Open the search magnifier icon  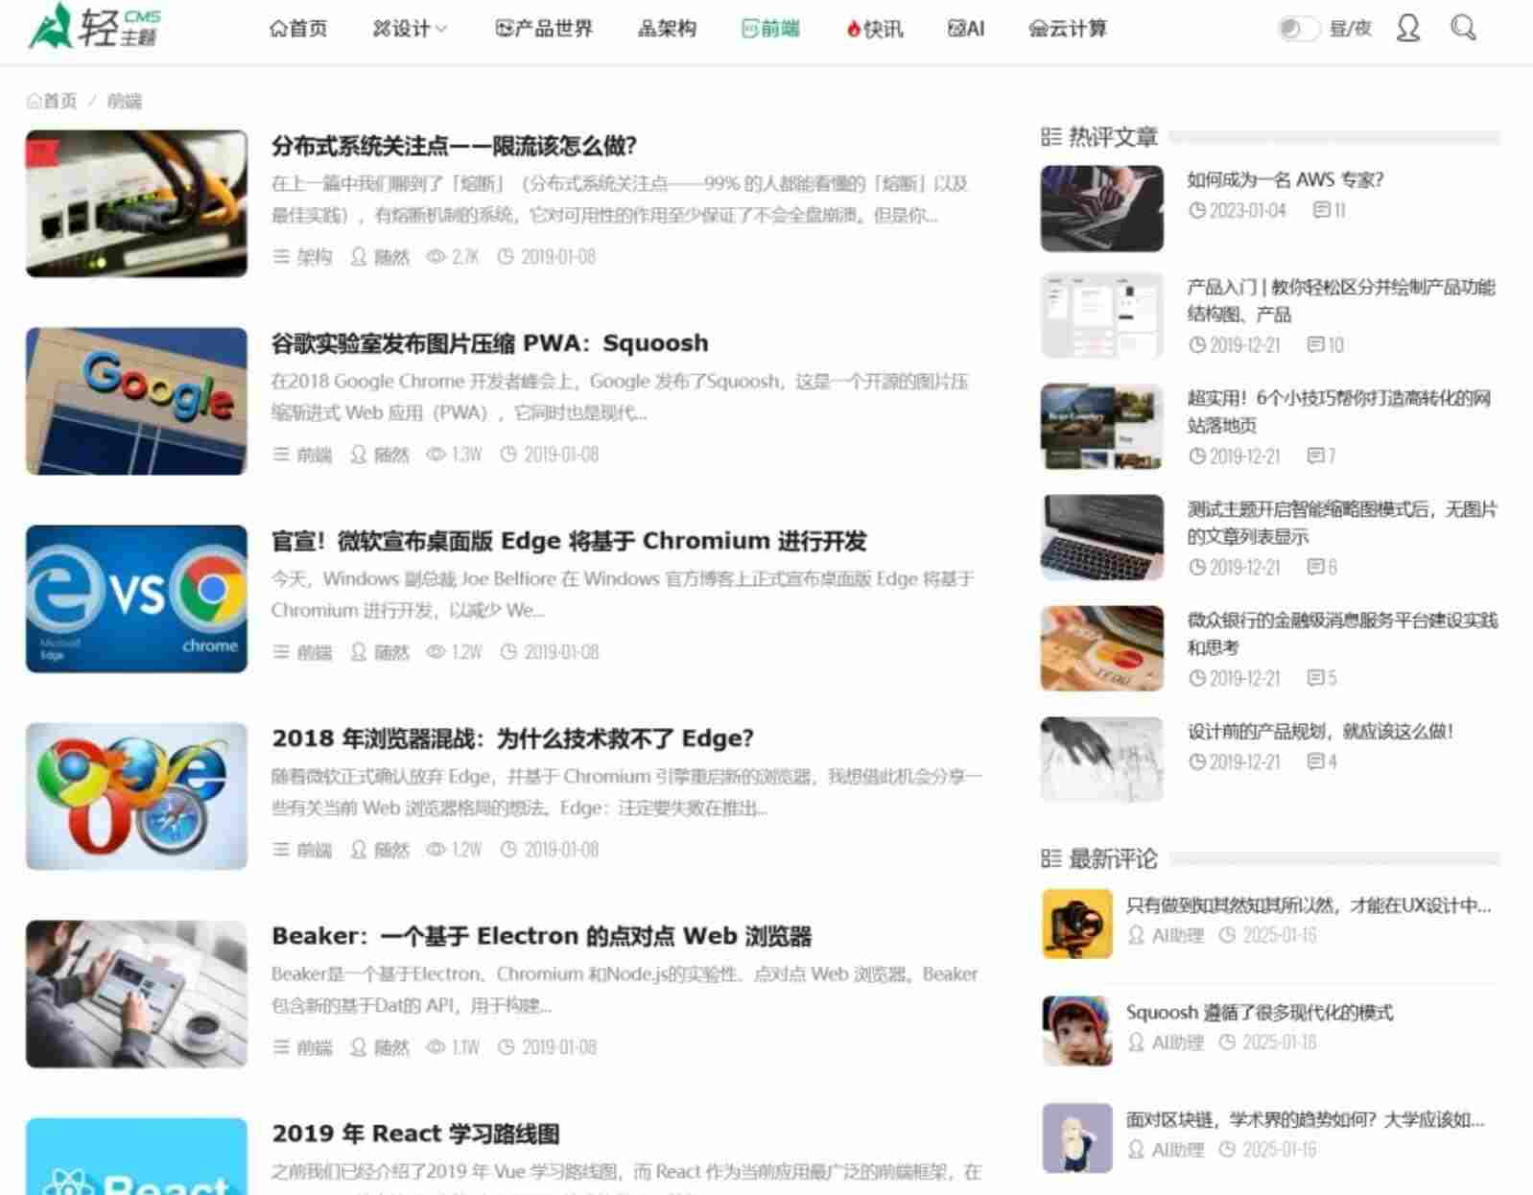click(1463, 28)
